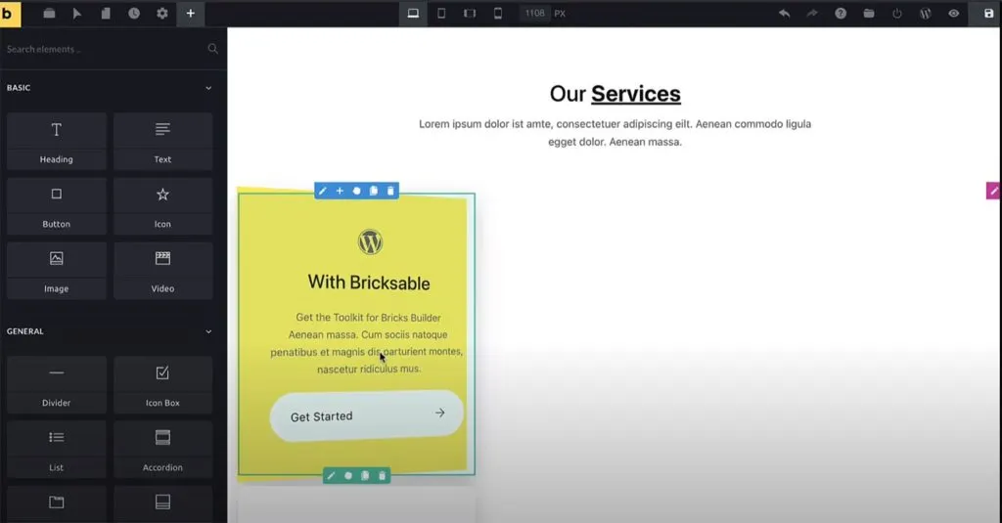The width and height of the screenshot is (1002, 523).
Task: Add a Video element
Action: (x=163, y=271)
